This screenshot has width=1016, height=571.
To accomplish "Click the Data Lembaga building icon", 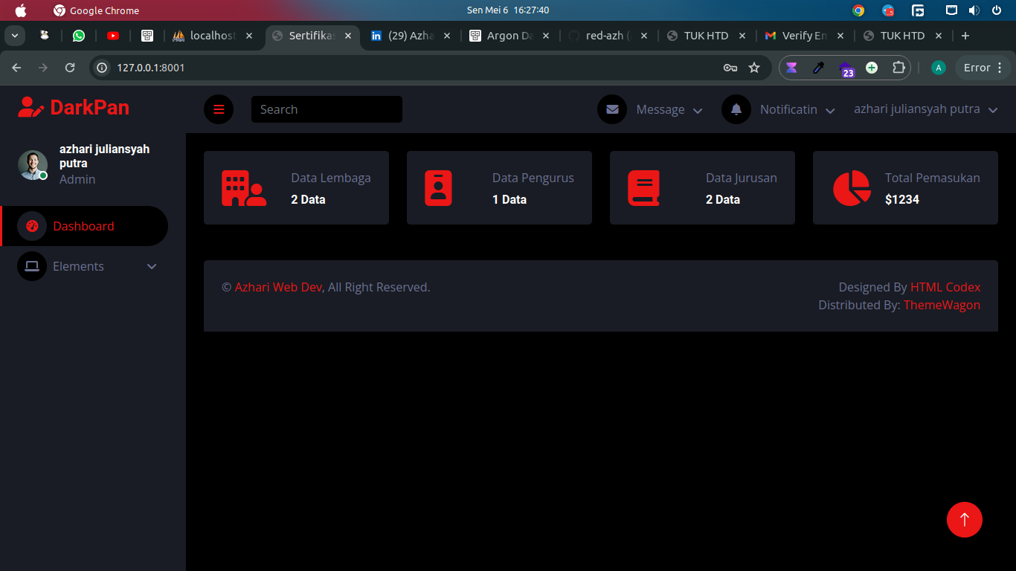I will click(x=244, y=188).
